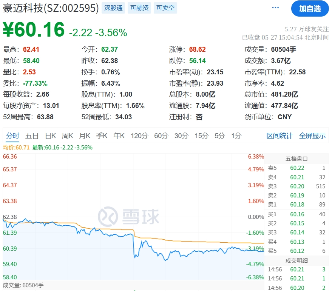332x291 pixels.
Task: Click the 卖3 price 60.20 order row
Action: [297, 186]
